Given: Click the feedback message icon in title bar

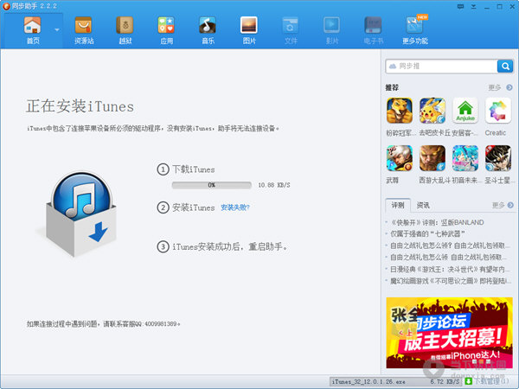Looking at the screenshot, I should coord(460,7).
